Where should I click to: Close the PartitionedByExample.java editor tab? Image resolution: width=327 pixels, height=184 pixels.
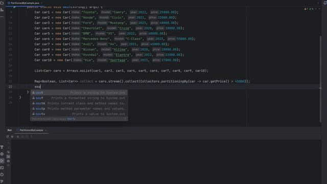click(41, 3)
